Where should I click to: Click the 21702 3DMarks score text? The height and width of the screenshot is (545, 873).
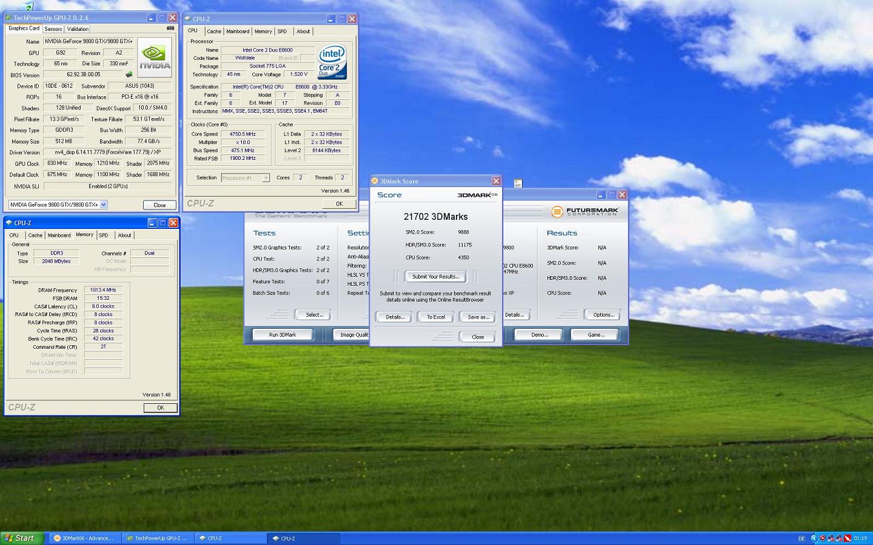click(436, 217)
